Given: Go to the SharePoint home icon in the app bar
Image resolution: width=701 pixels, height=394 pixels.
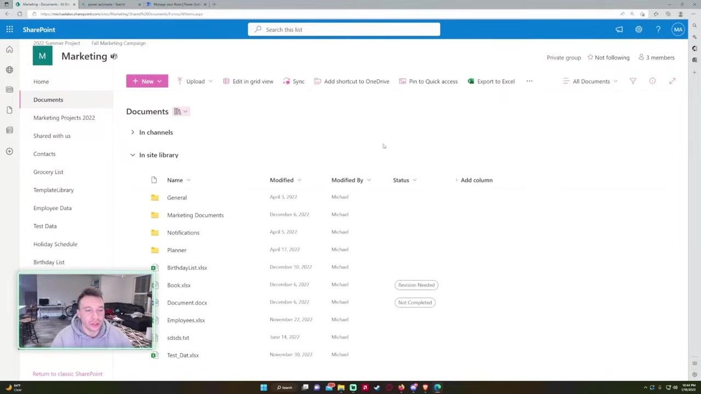Looking at the screenshot, I should point(9,50).
